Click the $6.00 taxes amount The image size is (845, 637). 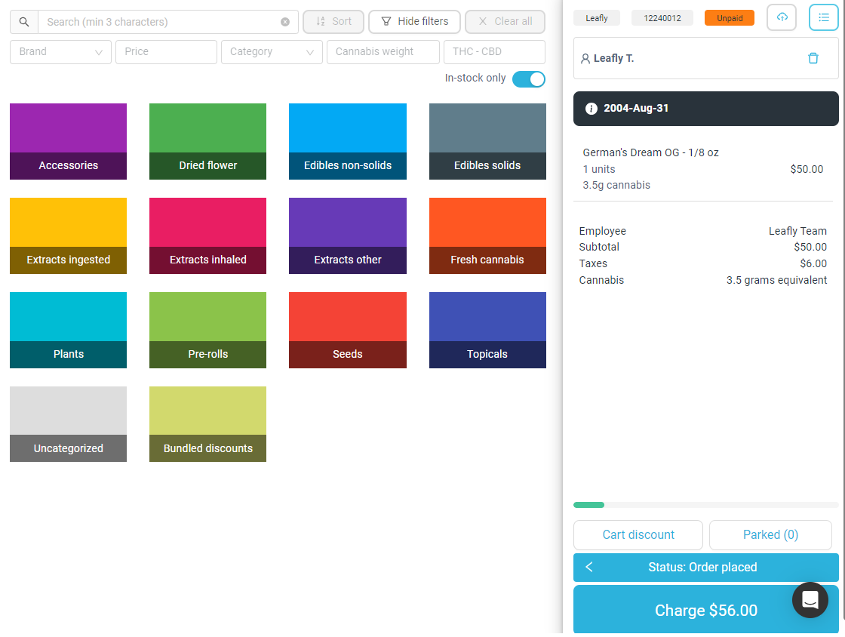coord(813,263)
